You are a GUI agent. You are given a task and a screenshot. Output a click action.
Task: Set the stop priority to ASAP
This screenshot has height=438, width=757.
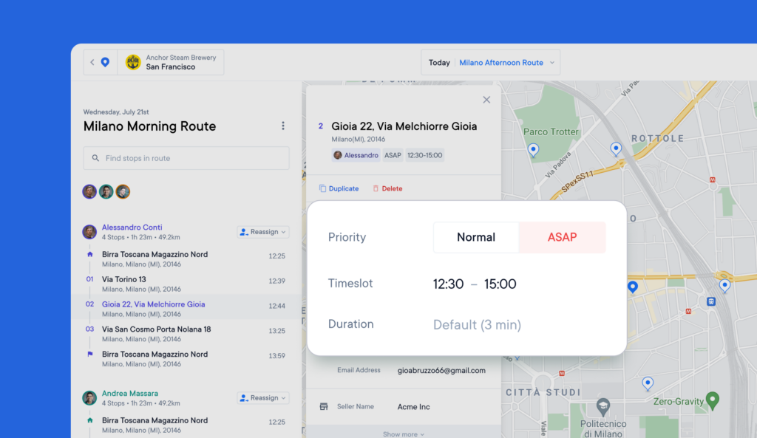[x=562, y=237]
